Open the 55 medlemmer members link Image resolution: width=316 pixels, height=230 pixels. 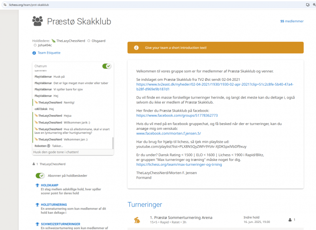(x=292, y=21)
